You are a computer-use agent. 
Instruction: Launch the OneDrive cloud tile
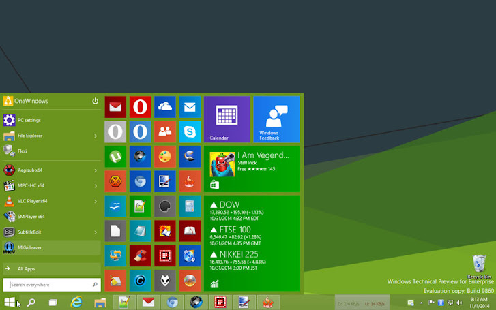[x=165, y=107]
